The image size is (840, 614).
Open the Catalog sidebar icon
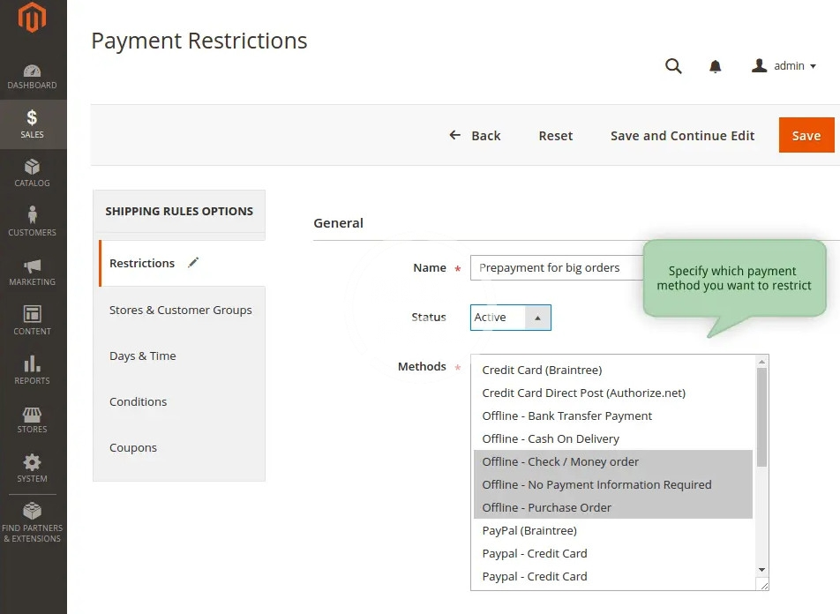[32, 173]
